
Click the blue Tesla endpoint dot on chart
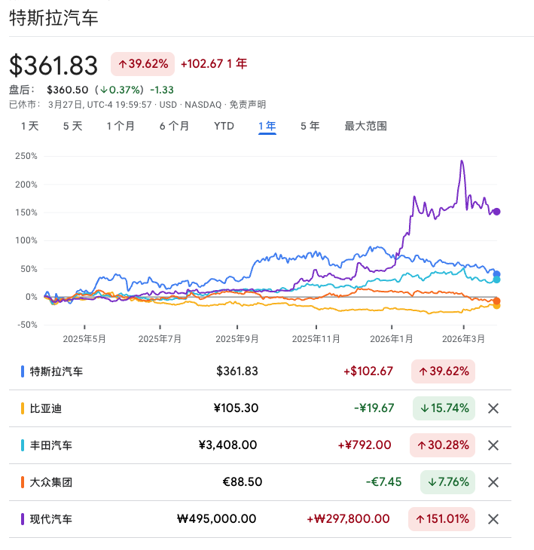[496, 274]
